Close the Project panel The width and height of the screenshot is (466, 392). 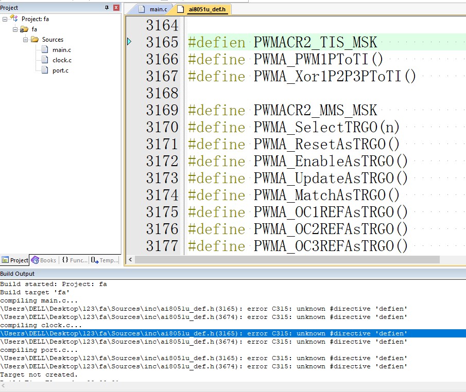[x=116, y=8]
